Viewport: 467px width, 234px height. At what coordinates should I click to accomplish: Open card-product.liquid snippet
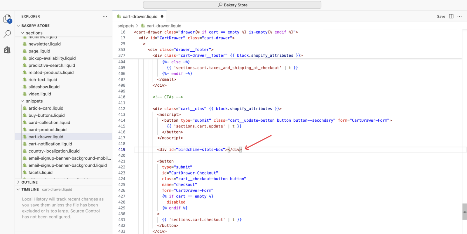pyautogui.click(x=48, y=130)
